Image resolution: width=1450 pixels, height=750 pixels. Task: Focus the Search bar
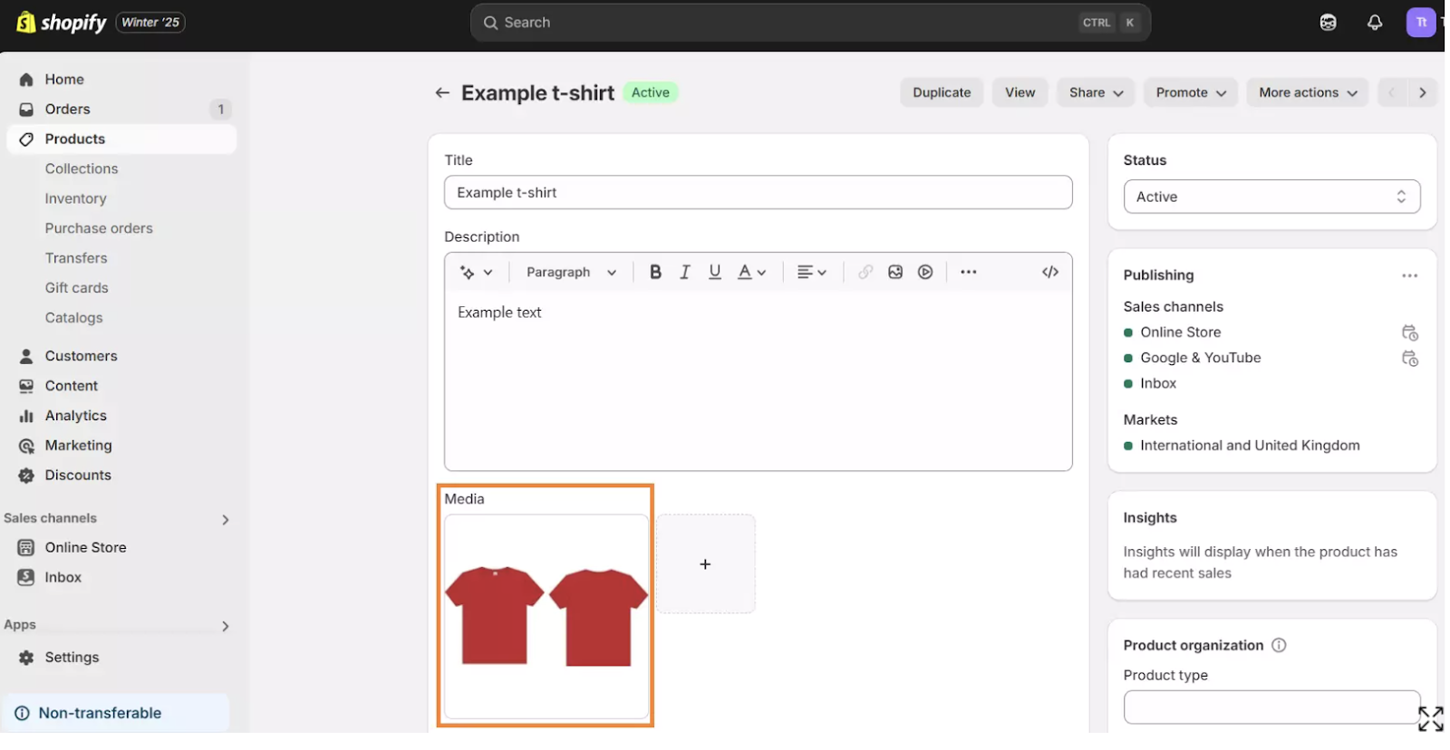[x=810, y=23]
